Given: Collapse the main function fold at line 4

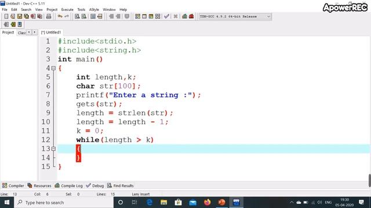Looking at the screenshot, I should 53,68.
